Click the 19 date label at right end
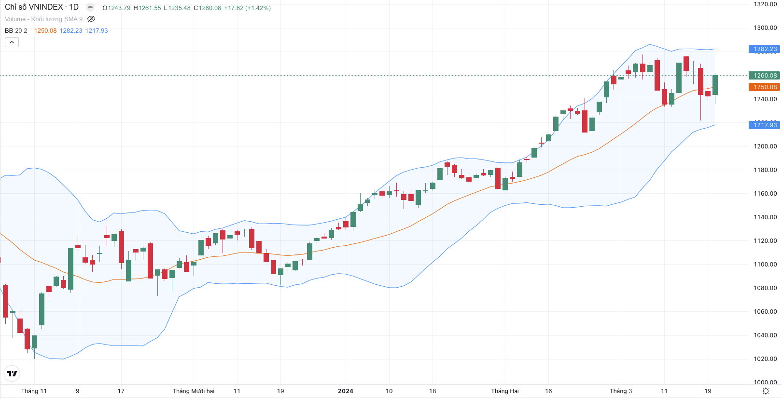This screenshot has height=399, width=782. click(708, 391)
